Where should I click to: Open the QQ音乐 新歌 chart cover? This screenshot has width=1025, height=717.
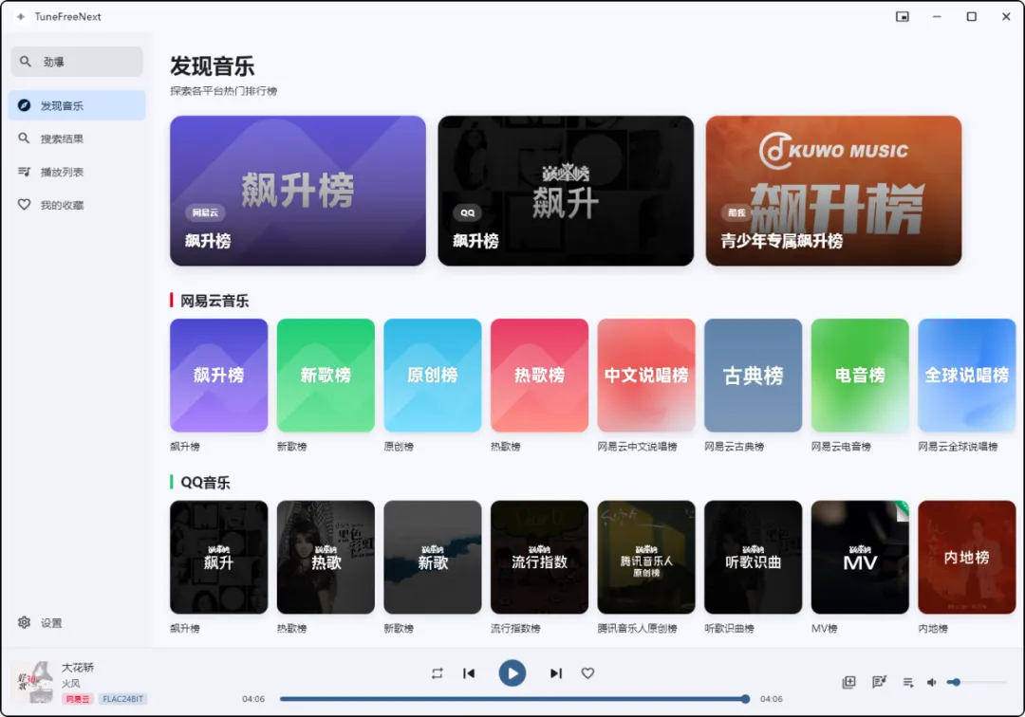coord(433,557)
